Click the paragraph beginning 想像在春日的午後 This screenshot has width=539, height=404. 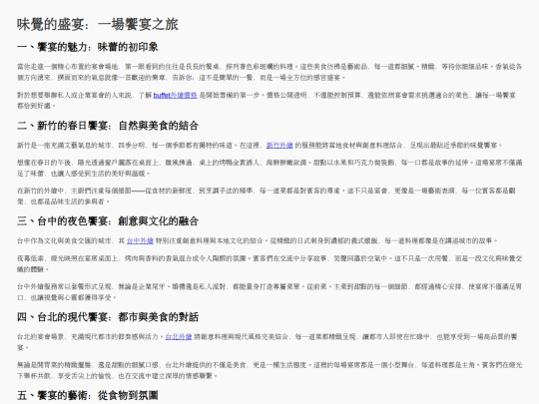(x=269, y=168)
